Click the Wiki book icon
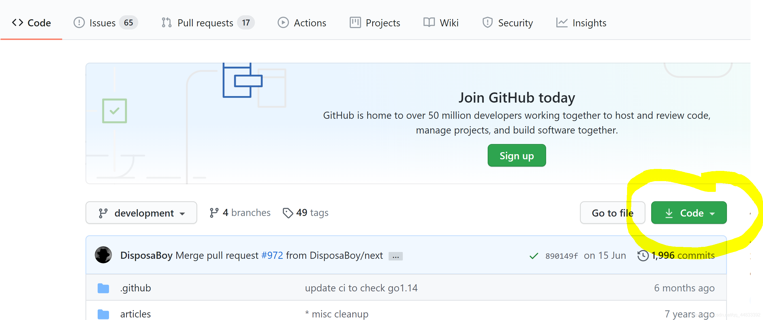 [429, 22]
